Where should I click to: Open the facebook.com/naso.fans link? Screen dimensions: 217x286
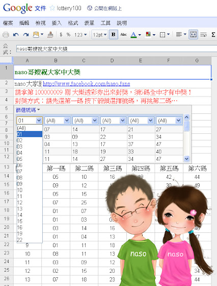coord(87,84)
